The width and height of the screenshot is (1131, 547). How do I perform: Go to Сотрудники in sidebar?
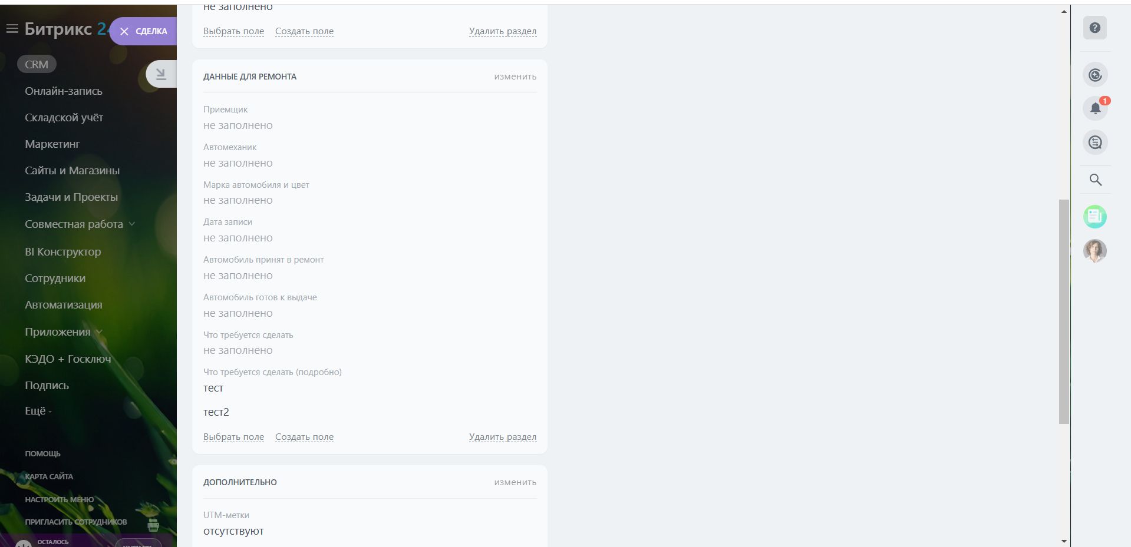point(55,279)
